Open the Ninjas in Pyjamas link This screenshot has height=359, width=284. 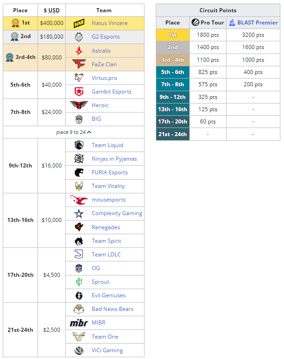(x=114, y=159)
